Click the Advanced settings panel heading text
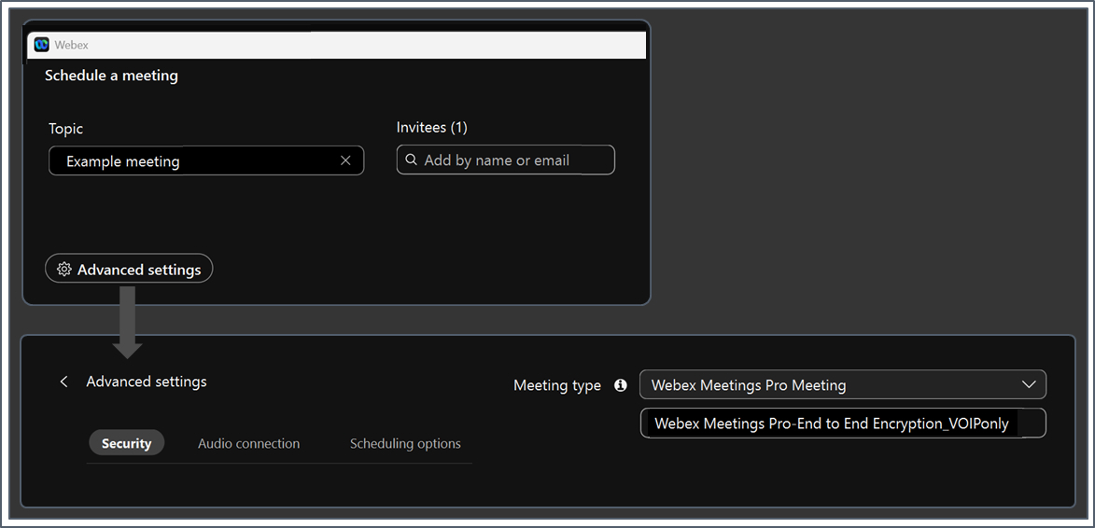This screenshot has height=528, width=1095. 147,382
